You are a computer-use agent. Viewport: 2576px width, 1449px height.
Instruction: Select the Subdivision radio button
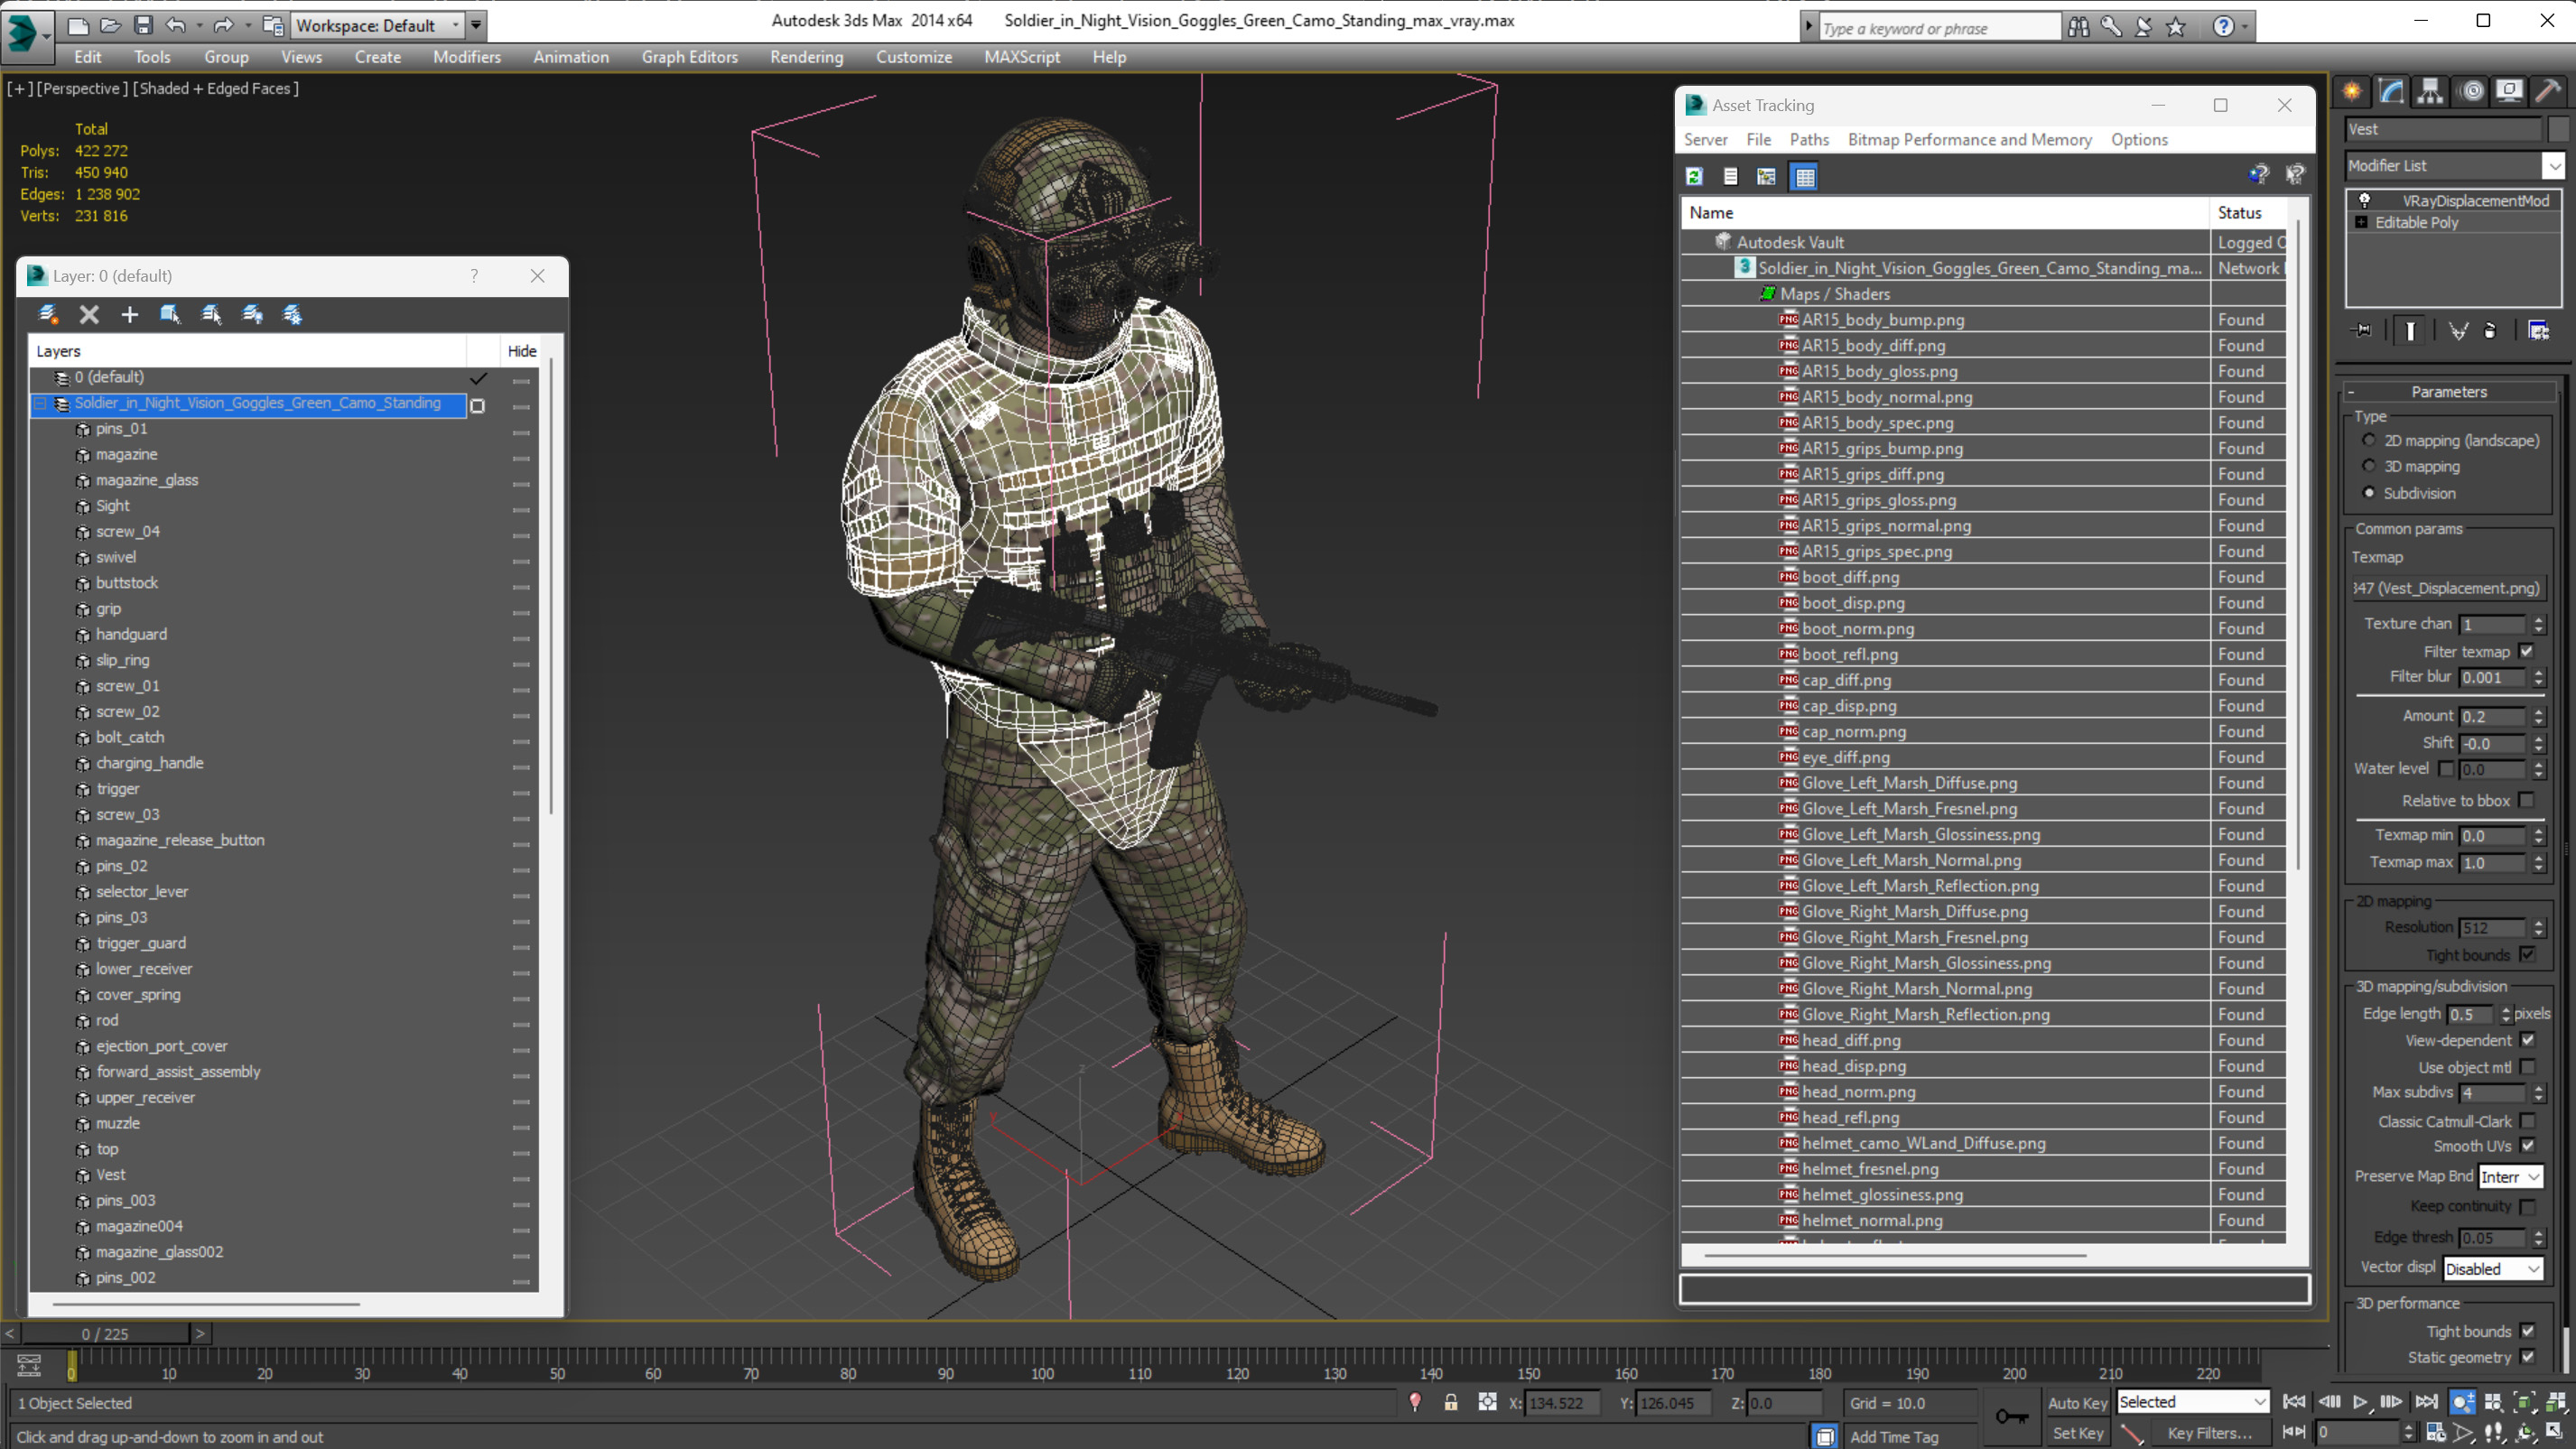[x=2368, y=492]
